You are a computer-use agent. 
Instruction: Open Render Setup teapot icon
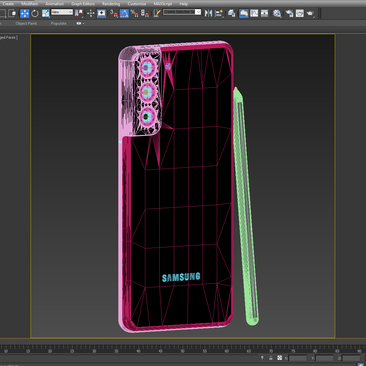289,13
